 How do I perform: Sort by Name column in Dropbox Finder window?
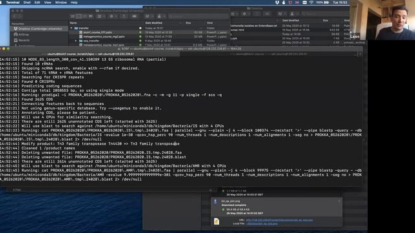point(73,23)
